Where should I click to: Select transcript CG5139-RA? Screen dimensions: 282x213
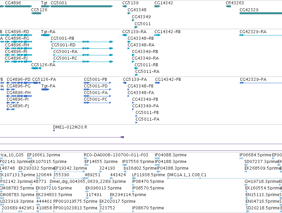click(125, 35)
